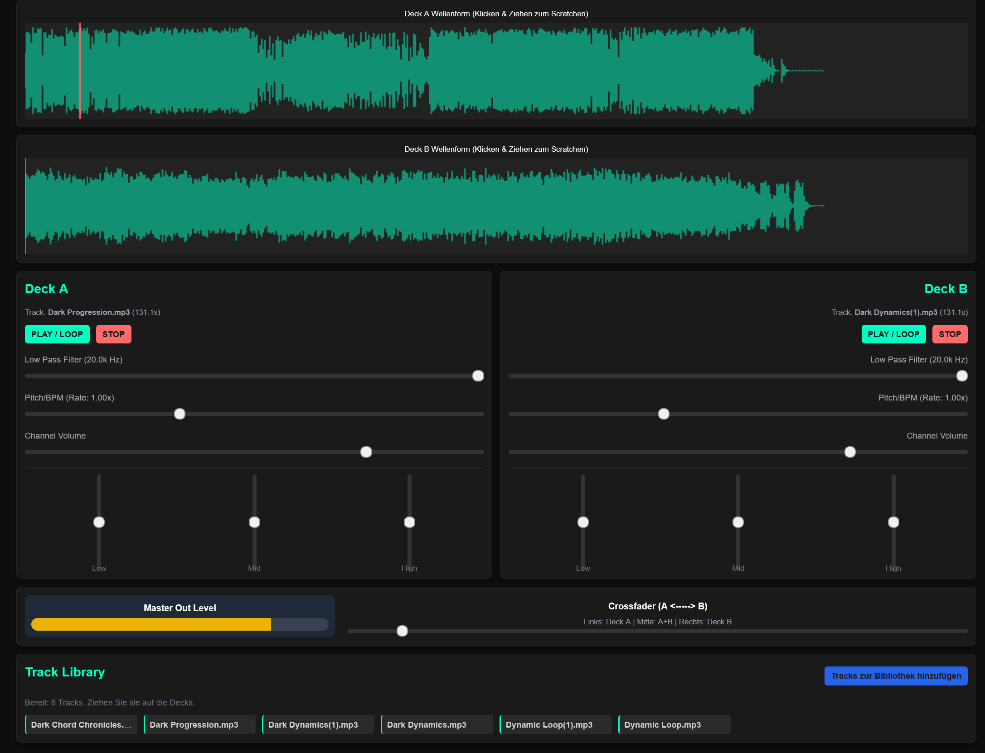The width and height of the screenshot is (985, 753).
Task: Select Dark Dynamics.mp3 library track
Action: 437,724
